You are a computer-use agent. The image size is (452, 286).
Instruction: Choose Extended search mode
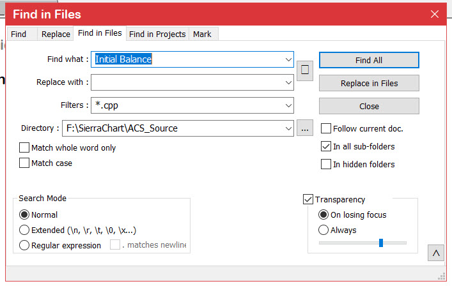click(x=24, y=230)
